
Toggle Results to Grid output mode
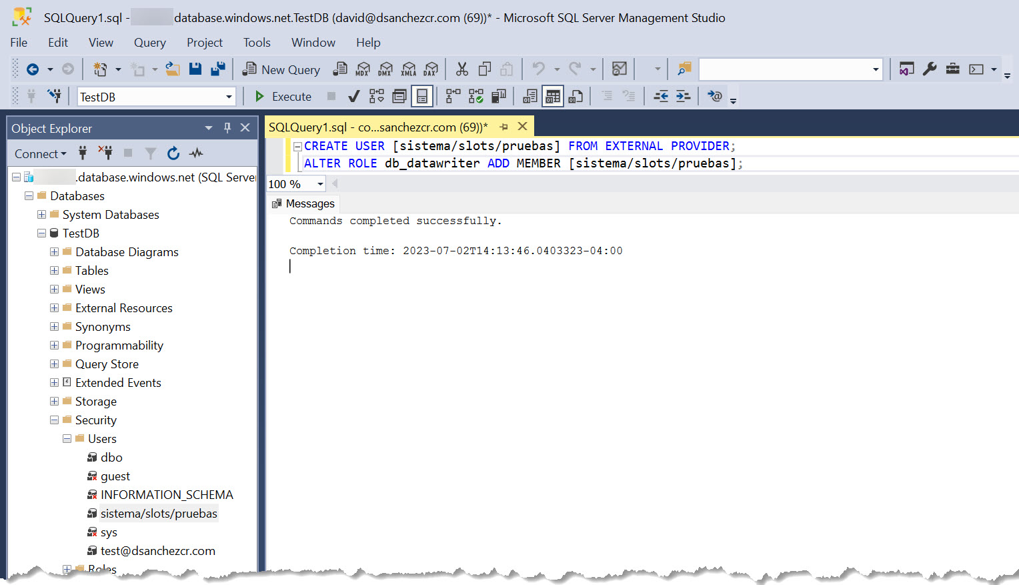[553, 97]
